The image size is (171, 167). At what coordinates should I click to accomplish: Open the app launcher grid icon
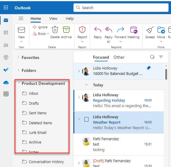6,8
